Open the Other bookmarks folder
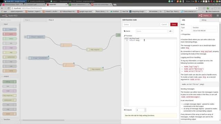Screen dimensions: 221x124 (212, 11)
